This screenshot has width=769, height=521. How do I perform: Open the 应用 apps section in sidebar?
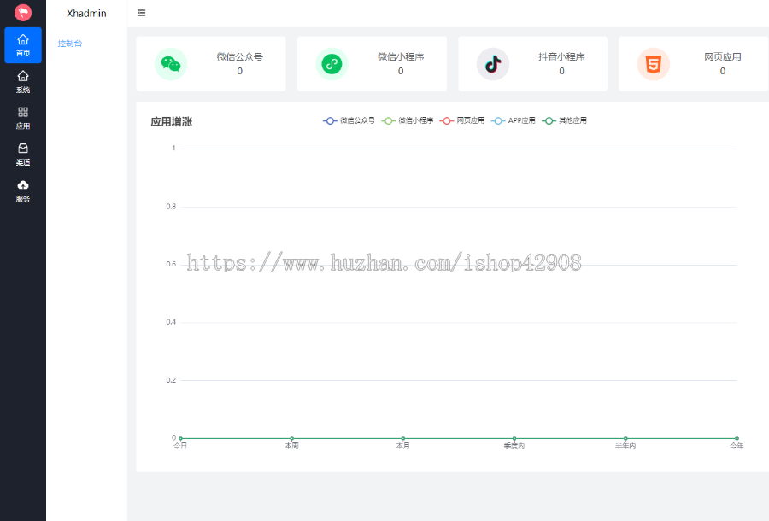[23, 118]
